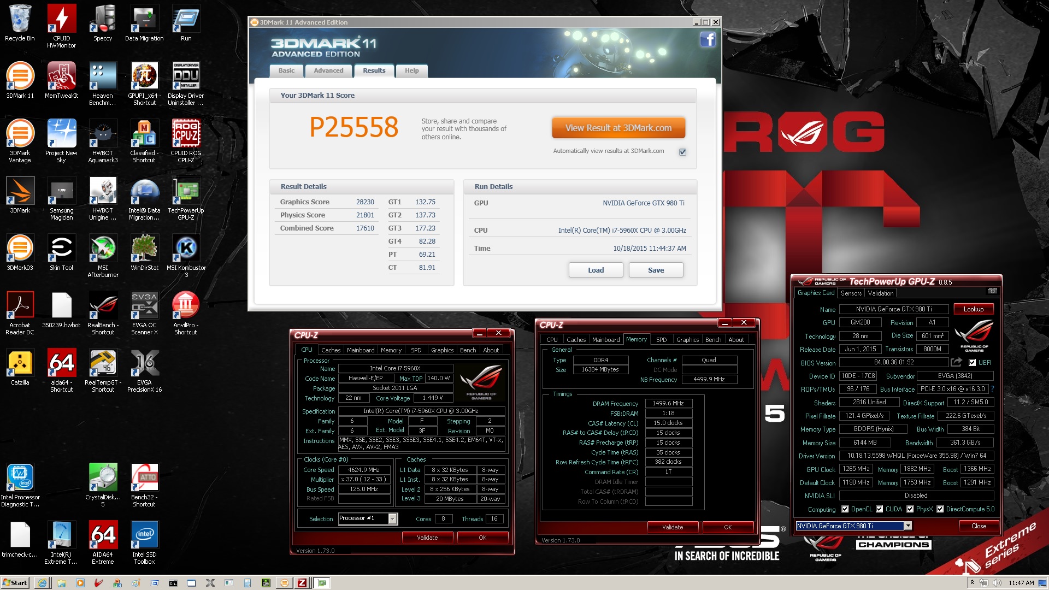
Task: Toggle the UEFI checkbox in GPU-Z
Action: coord(972,362)
